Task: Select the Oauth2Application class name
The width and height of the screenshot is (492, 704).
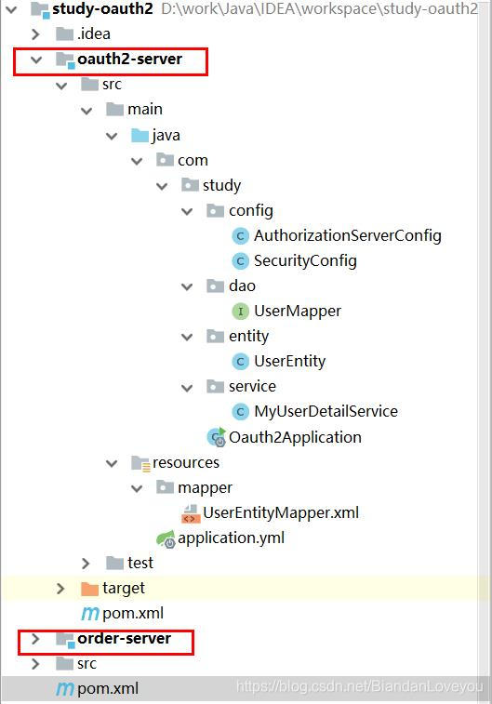Action: 295,437
